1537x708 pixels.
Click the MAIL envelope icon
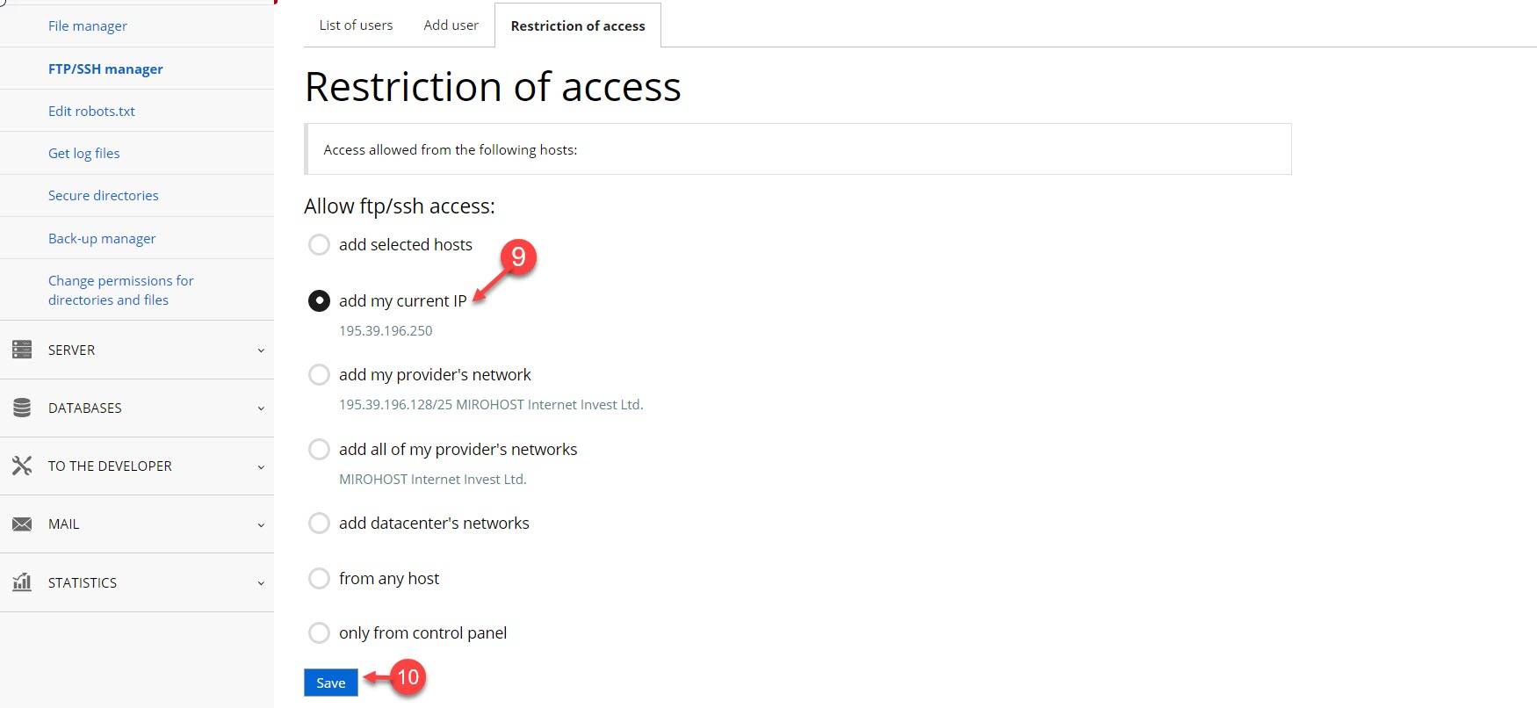click(22, 524)
